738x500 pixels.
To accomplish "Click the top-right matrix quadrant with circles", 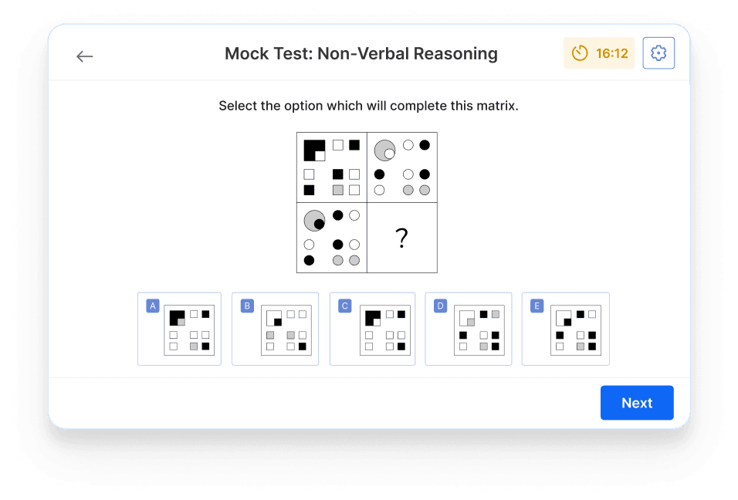I will 401,167.
